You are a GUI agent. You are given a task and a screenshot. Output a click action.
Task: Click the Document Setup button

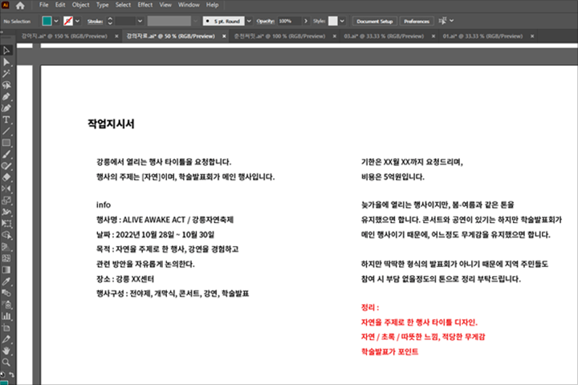coord(375,21)
